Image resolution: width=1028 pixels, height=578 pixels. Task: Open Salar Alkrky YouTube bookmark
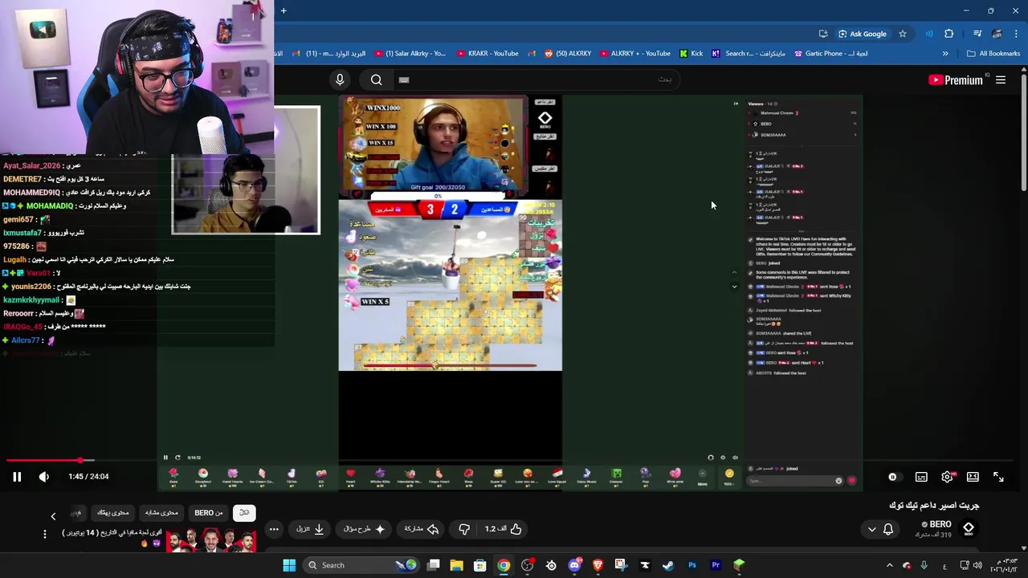tap(410, 54)
